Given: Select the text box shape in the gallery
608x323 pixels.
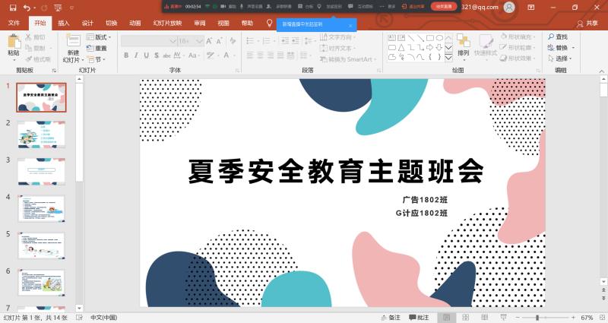Looking at the screenshot, I should pos(392,38).
